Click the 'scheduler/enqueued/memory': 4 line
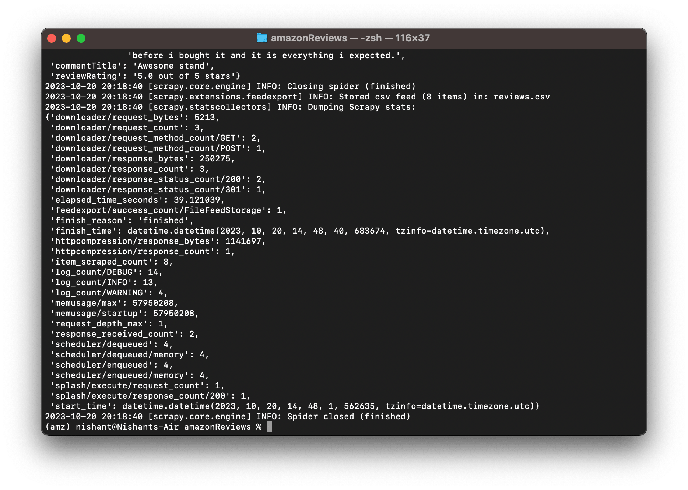 coord(130,375)
